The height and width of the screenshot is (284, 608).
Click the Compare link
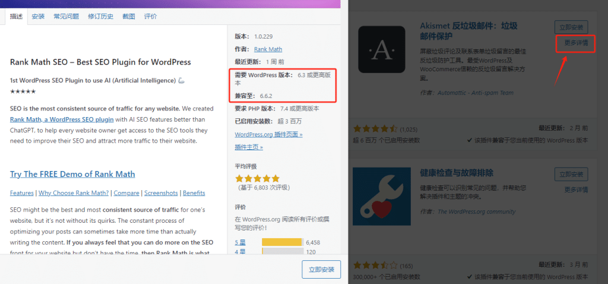click(x=126, y=193)
